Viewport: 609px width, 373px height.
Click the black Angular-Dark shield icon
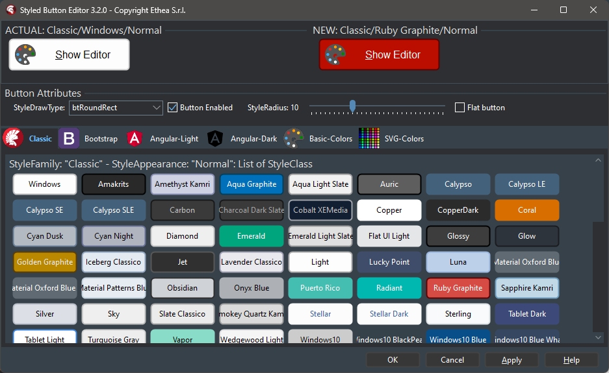coord(215,138)
